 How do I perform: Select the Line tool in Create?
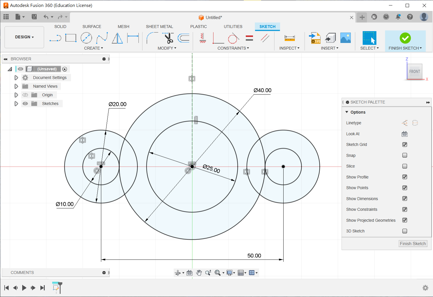(55, 38)
